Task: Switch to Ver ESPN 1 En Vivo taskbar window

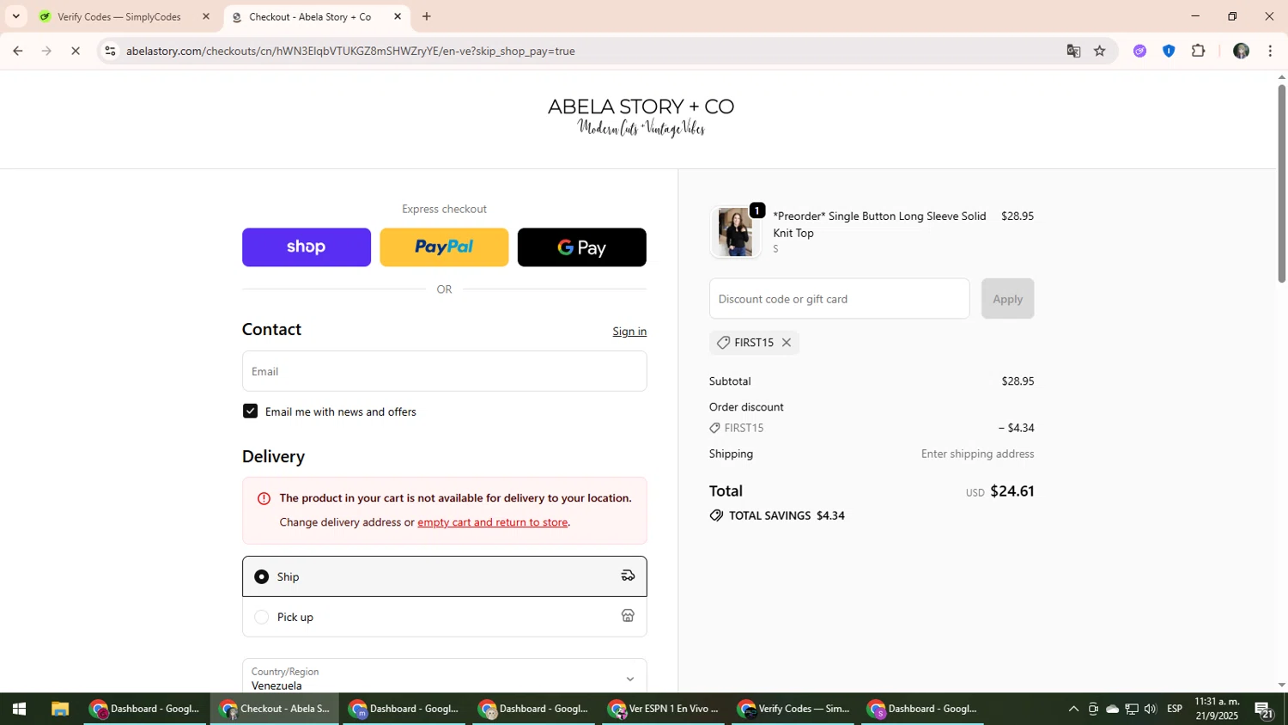Action: pyautogui.click(x=663, y=709)
